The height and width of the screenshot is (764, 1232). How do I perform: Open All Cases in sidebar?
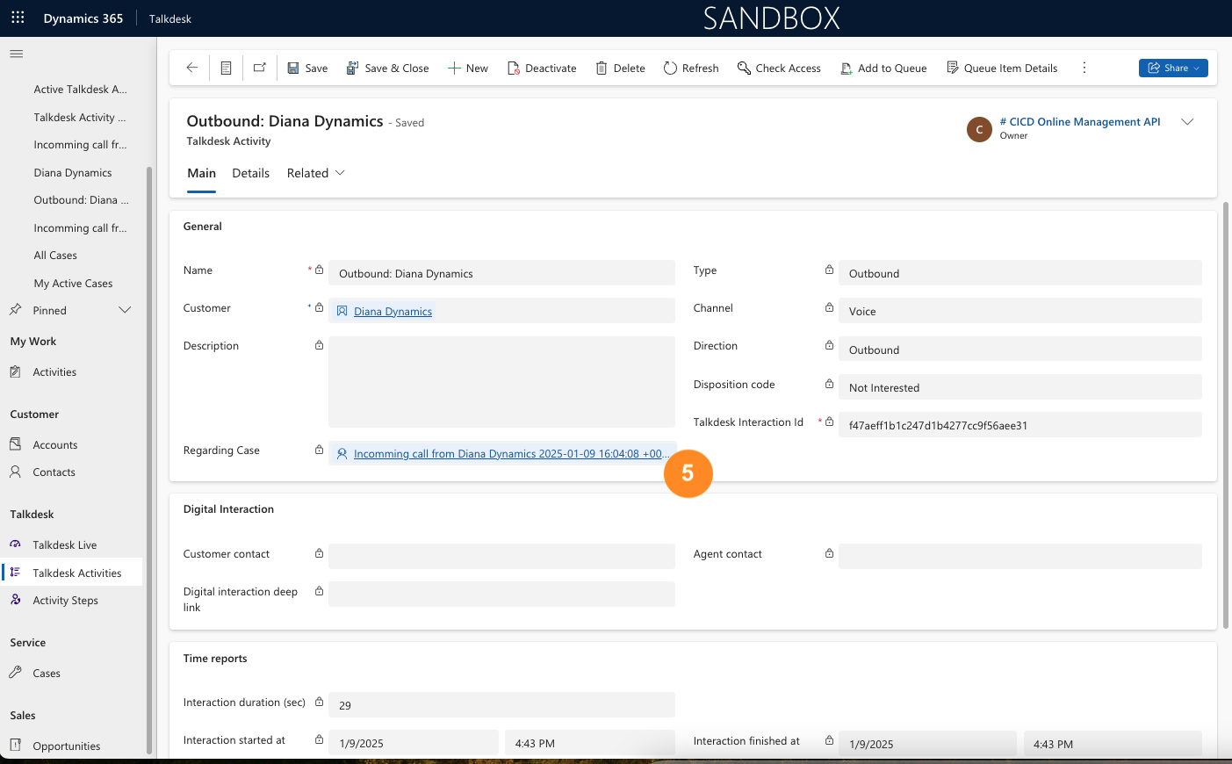pos(55,256)
